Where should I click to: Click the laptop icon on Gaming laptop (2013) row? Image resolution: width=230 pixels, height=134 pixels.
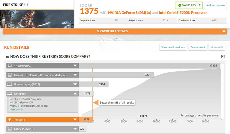[10, 84]
